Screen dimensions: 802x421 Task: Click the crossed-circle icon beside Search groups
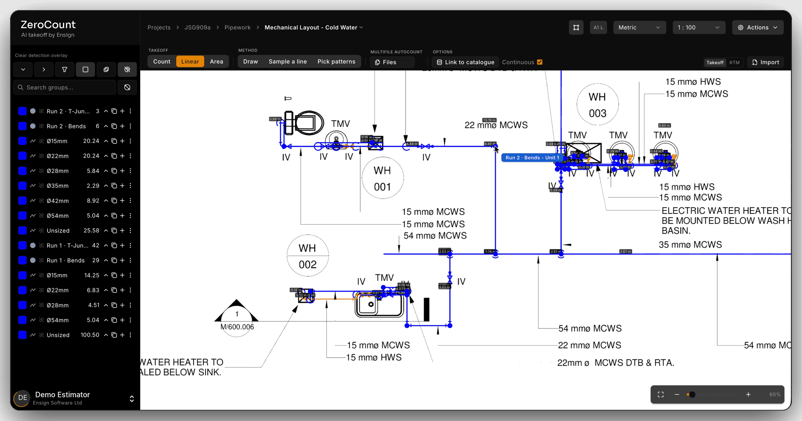coord(127,87)
